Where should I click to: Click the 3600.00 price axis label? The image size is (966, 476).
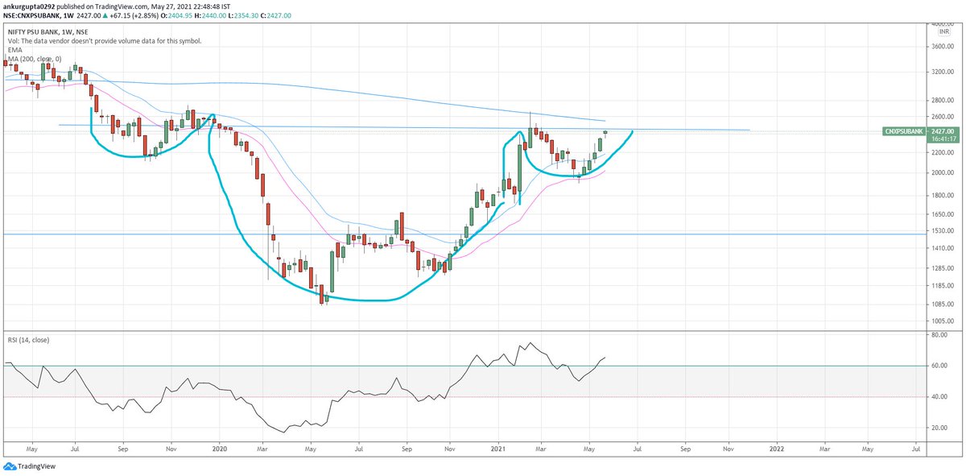[x=943, y=46]
